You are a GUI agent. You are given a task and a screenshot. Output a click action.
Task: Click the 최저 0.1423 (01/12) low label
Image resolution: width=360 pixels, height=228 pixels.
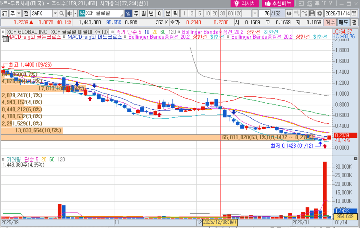[292, 145]
